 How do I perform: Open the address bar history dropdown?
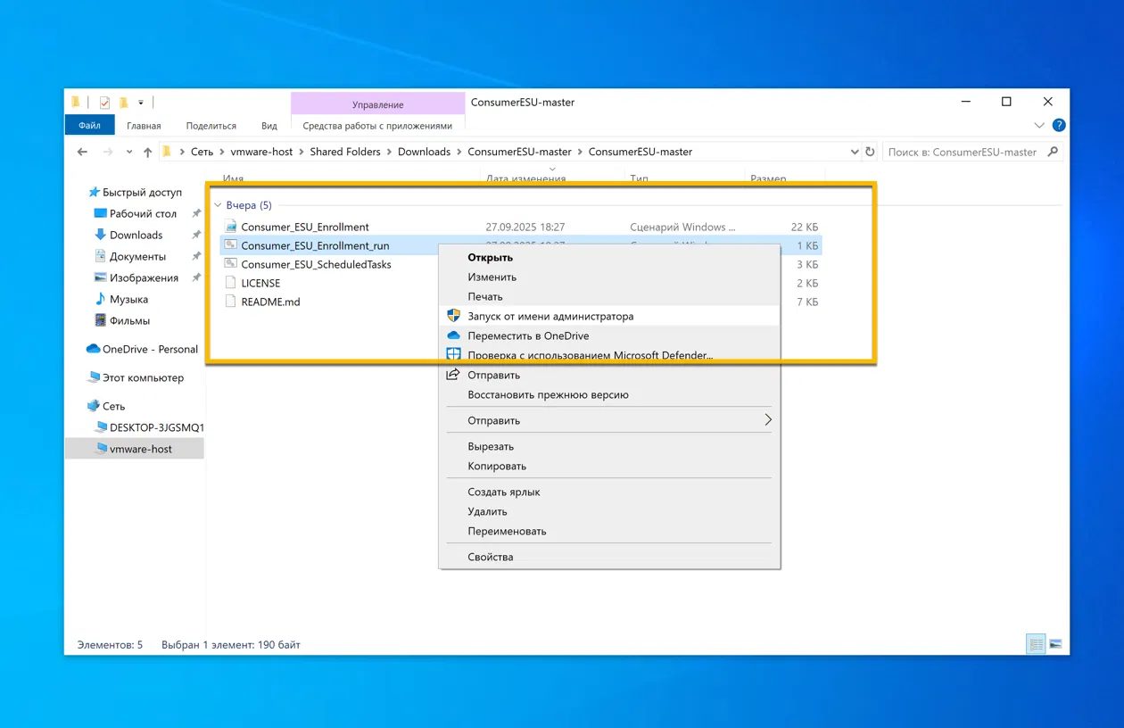(855, 152)
